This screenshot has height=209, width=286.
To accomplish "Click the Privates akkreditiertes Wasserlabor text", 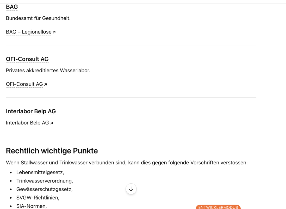I will 48,71.
